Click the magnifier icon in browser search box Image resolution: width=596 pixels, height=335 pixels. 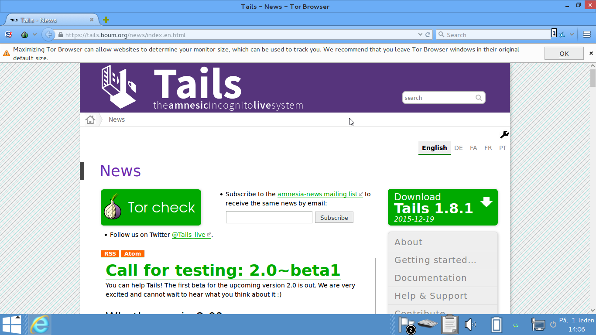[x=441, y=35]
